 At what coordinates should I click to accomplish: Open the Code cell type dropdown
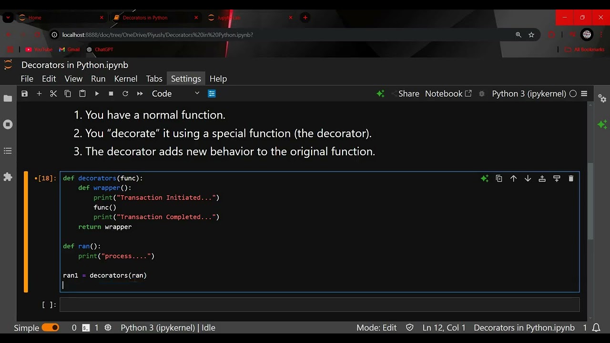point(175,94)
